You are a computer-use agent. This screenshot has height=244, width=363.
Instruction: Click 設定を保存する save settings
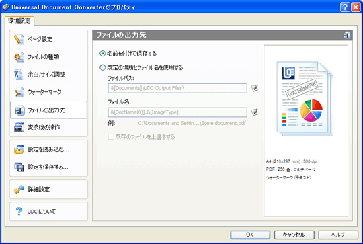point(48,167)
